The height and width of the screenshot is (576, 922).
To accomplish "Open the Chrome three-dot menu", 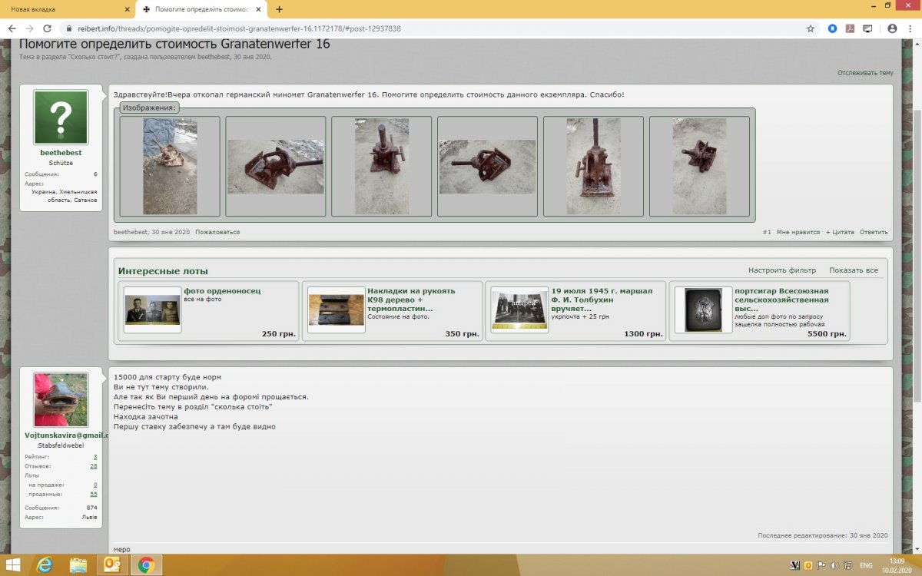I will click(x=910, y=28).
